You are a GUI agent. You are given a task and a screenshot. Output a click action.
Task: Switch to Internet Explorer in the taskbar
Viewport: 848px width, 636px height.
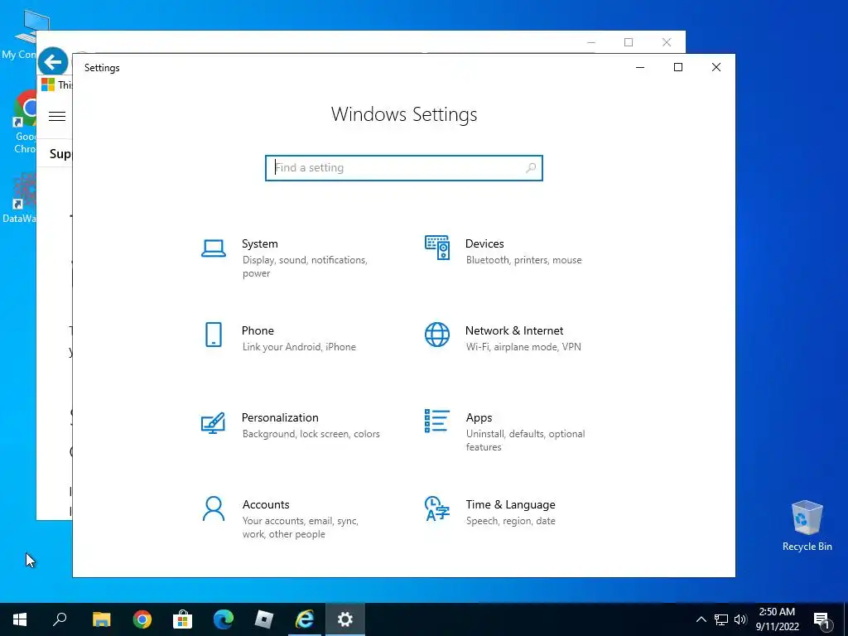[x=305, y=619]
